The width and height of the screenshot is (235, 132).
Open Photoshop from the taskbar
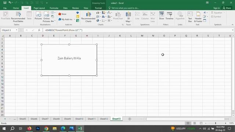coord(38,129)
